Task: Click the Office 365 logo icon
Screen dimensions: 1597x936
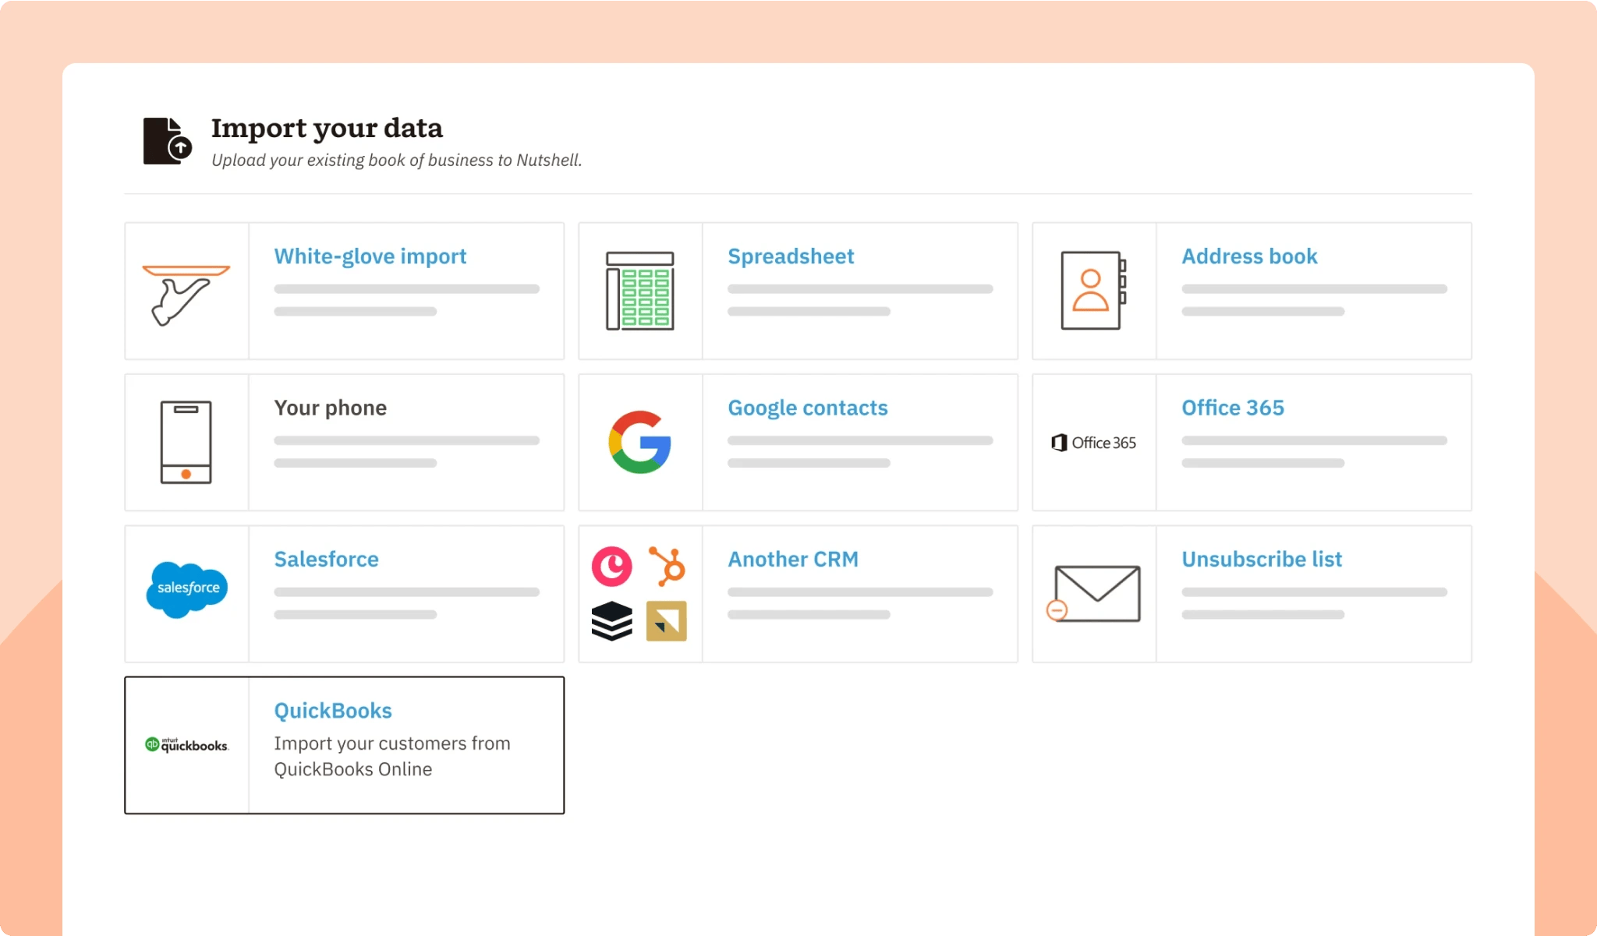Action: point(1094,442)
